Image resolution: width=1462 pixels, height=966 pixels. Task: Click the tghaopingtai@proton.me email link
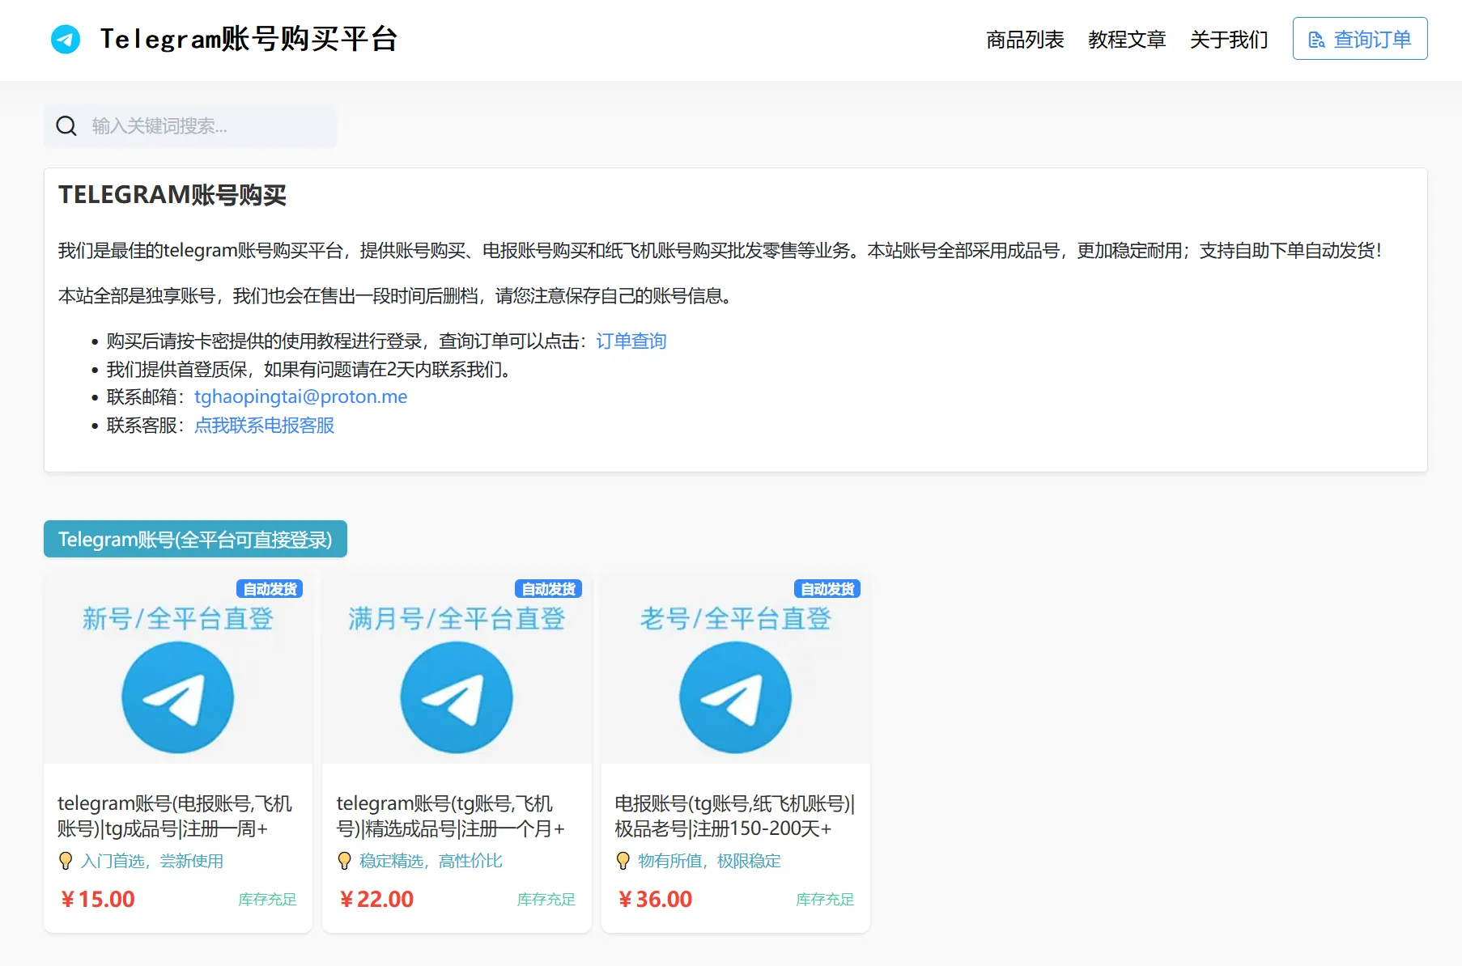point(300,397)
